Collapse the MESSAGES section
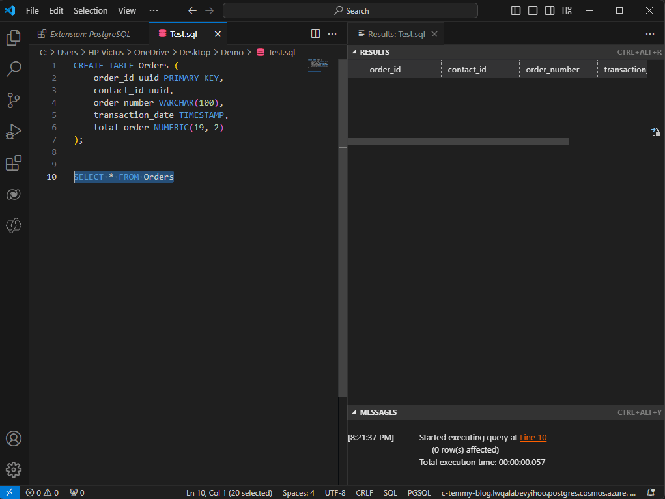665x499 pixels. tap(354, 412)
